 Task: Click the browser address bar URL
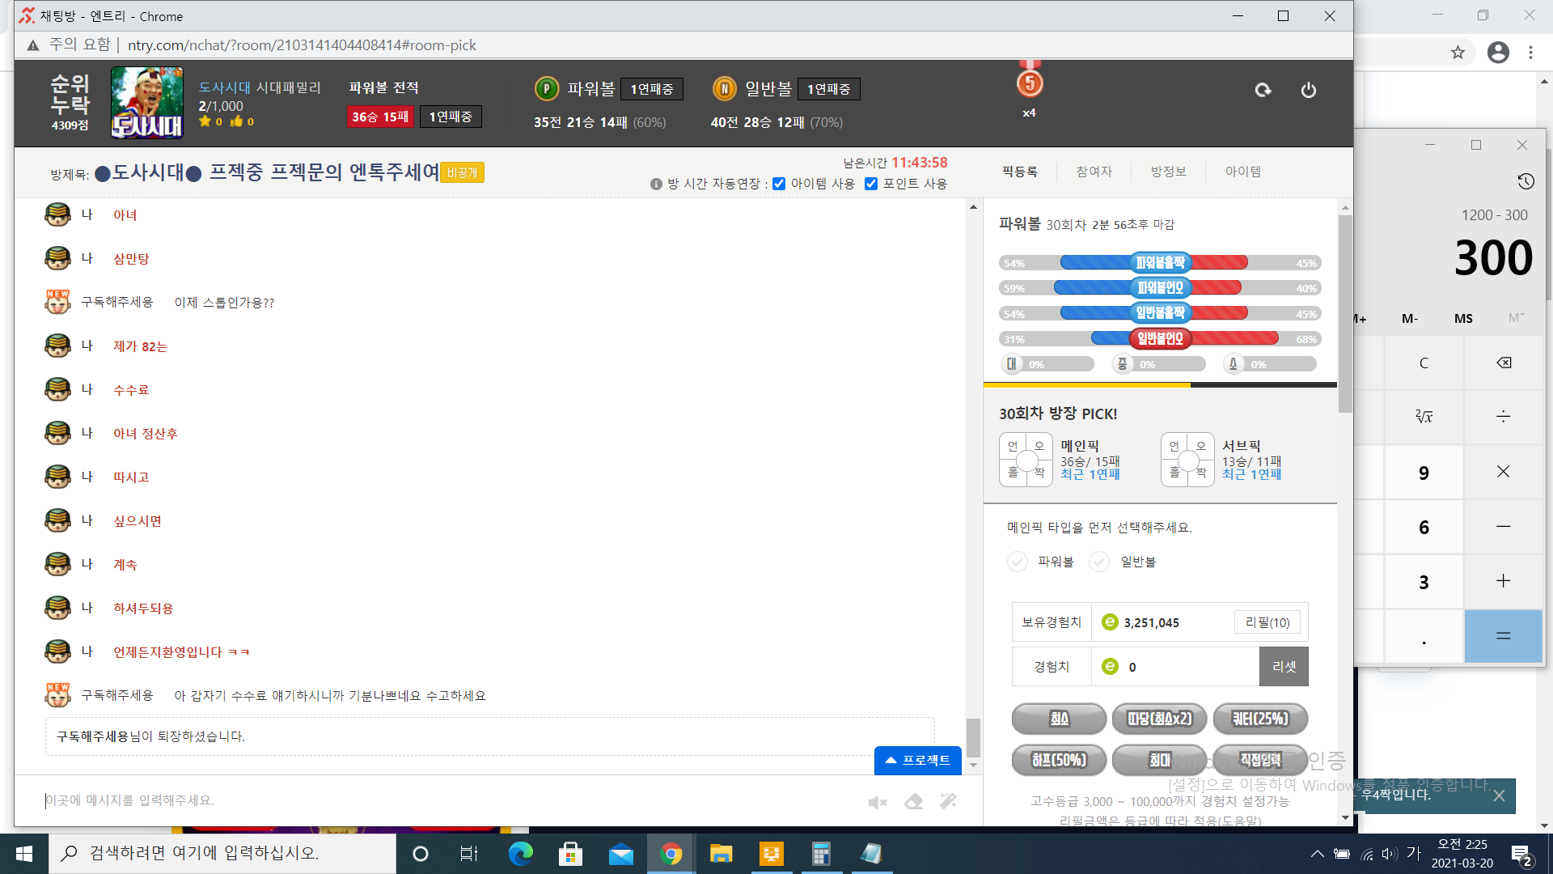coord(302,45)
